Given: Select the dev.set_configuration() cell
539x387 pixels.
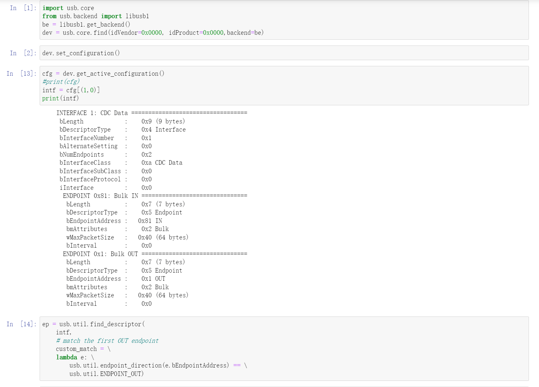Looking at the screenshot, I should click(x=81, y=53).
